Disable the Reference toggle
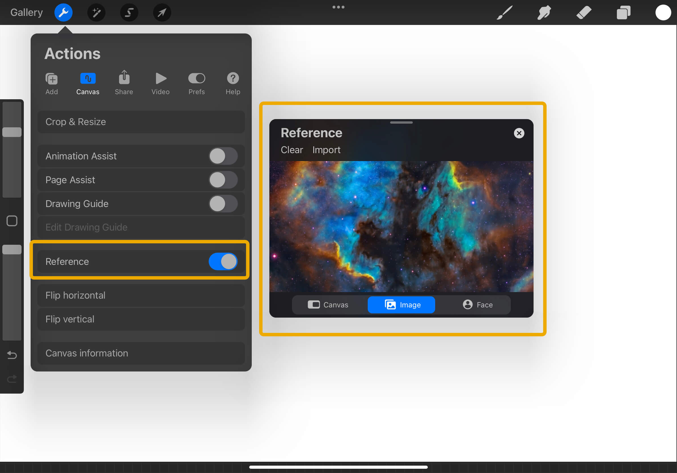The height and width of the screenshot is (473, 677). tap(223, 261)
